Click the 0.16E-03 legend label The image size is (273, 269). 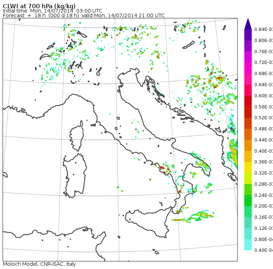(x=264, y=217)
